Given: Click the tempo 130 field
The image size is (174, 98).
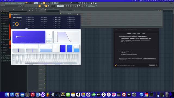Looking at the screenshot, I should tap(36, 3).
